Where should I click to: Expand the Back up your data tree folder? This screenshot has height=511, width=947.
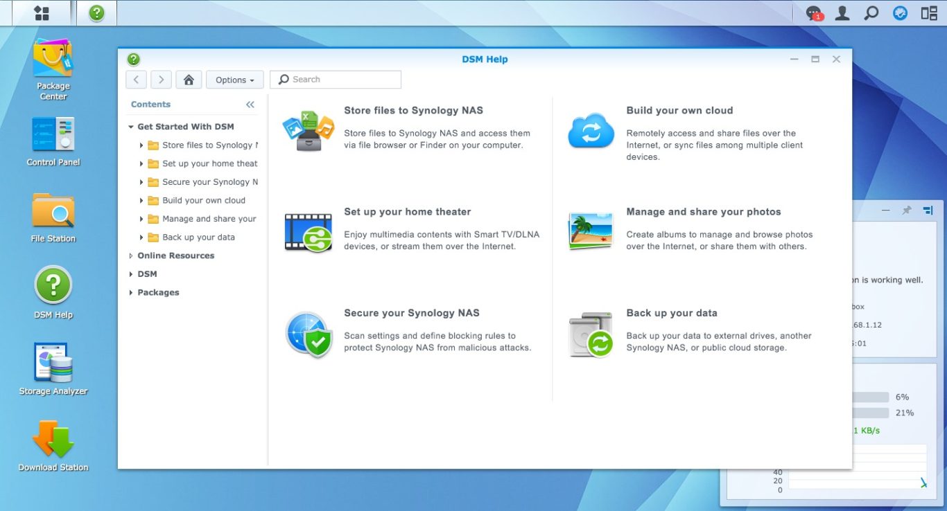141,237
